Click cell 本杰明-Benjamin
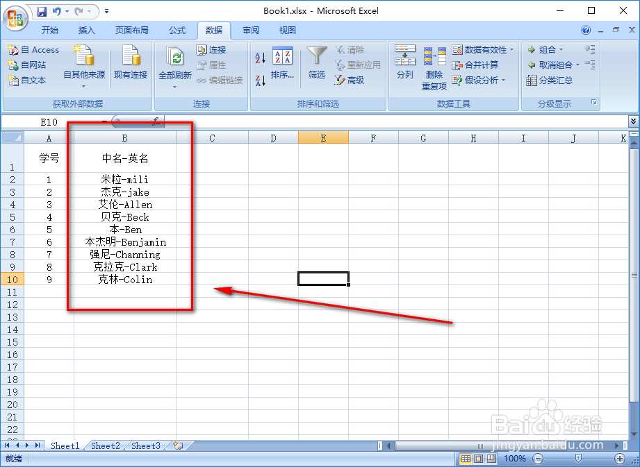 pos(125,242)
